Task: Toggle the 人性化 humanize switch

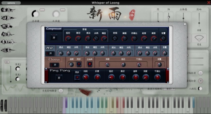Action: (200, 88)
